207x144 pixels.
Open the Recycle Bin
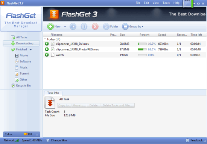(x=21, y=86)
